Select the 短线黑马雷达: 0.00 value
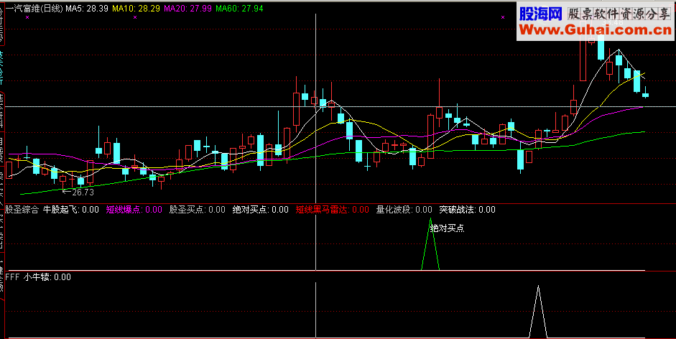 (x=333, y=210)
